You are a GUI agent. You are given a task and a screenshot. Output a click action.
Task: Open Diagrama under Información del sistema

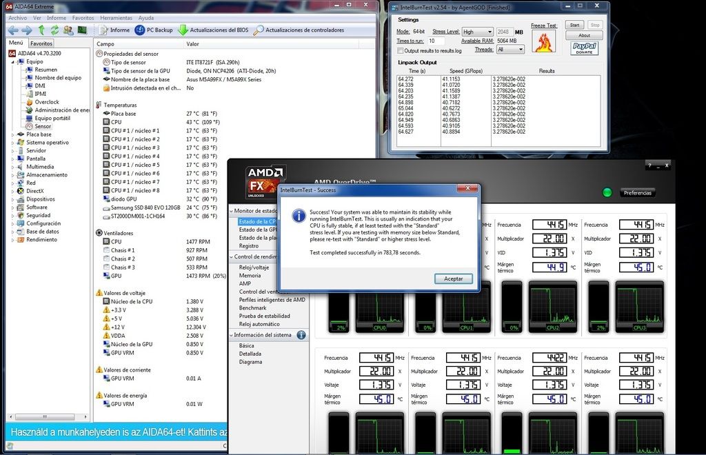[x=250, y=363]
